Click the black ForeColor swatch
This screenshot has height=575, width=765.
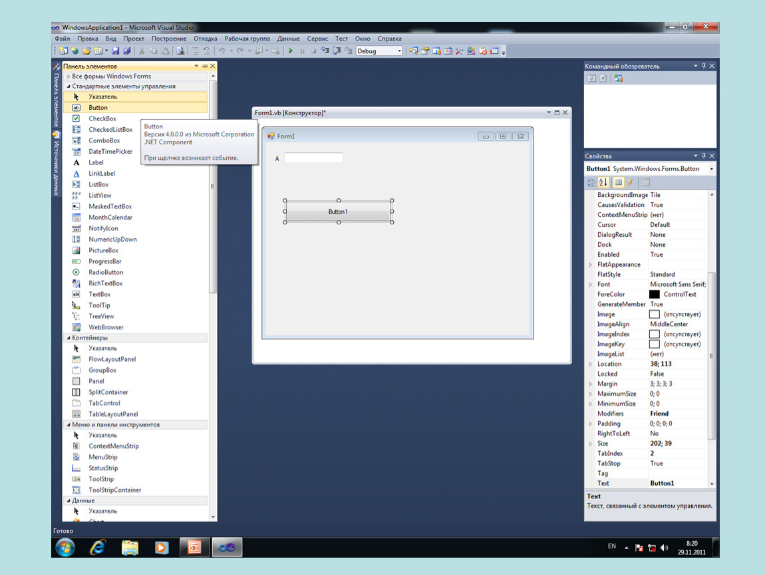coord(655,294)
